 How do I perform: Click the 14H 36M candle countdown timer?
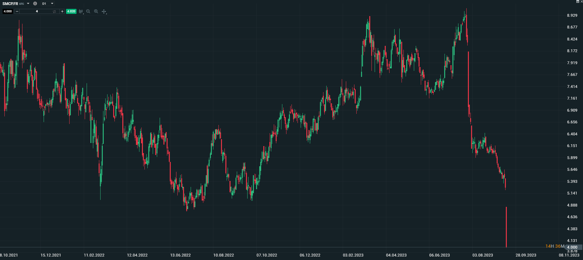tap(555, 246)
